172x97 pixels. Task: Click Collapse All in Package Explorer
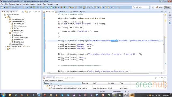[23, 12]
